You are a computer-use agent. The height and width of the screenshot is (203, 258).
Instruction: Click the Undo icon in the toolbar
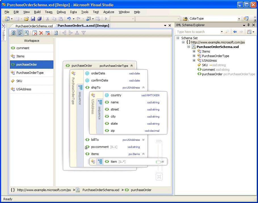point(69,19)
